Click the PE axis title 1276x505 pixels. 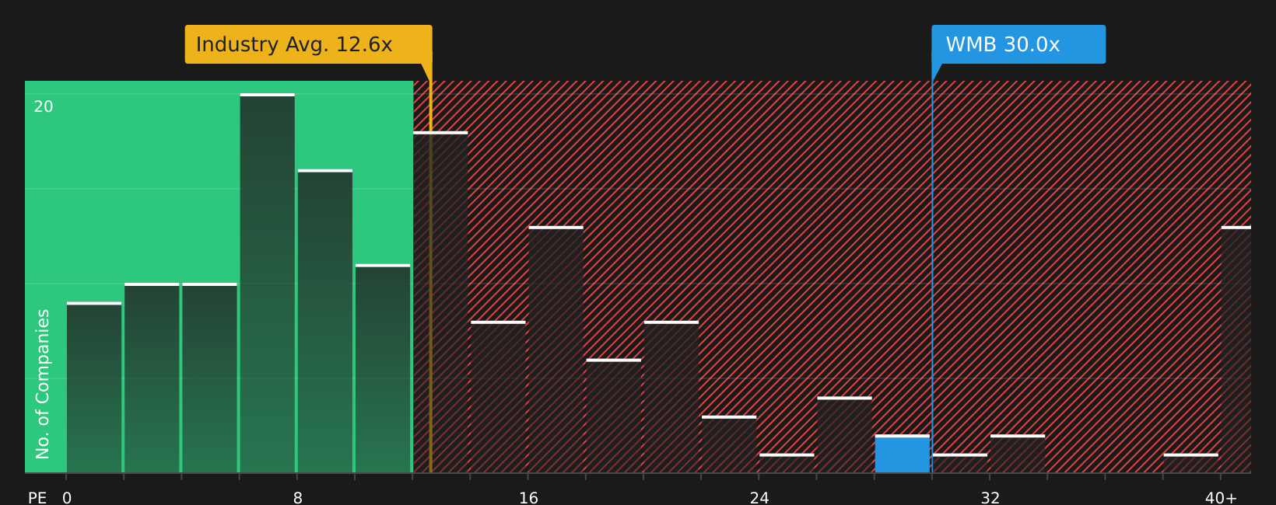[x=37, y=498]
